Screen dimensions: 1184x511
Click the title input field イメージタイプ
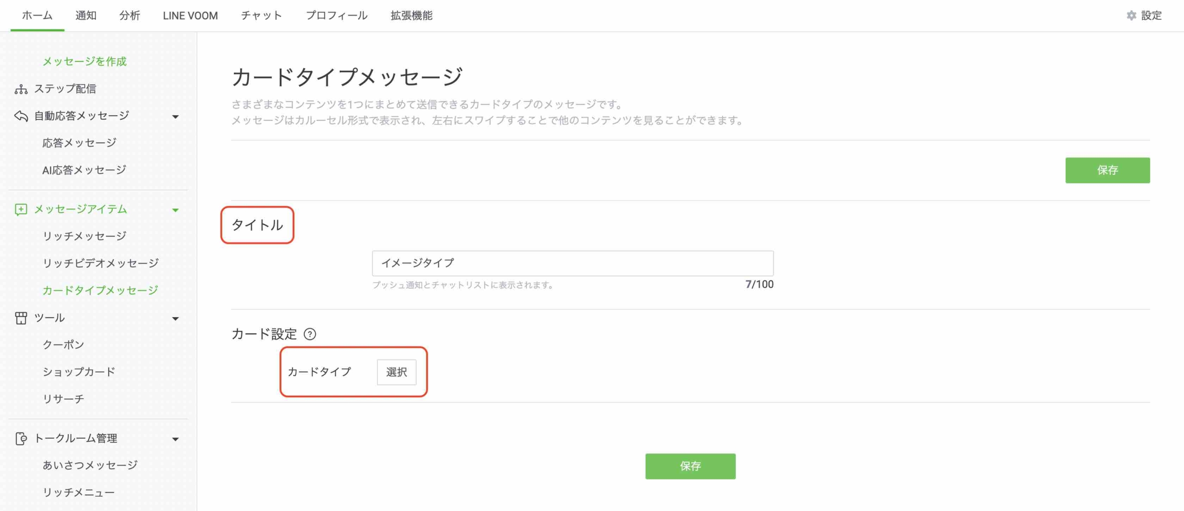[572, 263]
